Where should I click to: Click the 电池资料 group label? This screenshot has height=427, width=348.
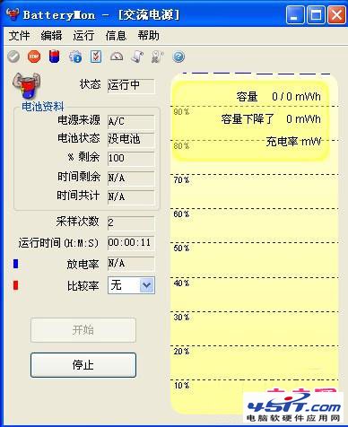tap(43, 107)
